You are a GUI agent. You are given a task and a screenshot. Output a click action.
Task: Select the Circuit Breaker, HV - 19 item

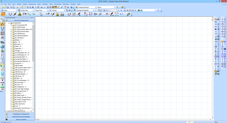click(22, 53)
